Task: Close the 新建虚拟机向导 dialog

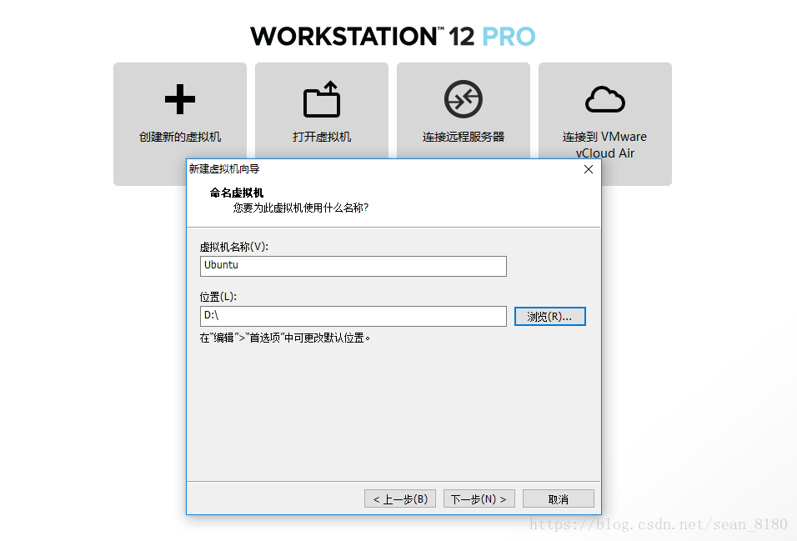Action: point(589,169)
